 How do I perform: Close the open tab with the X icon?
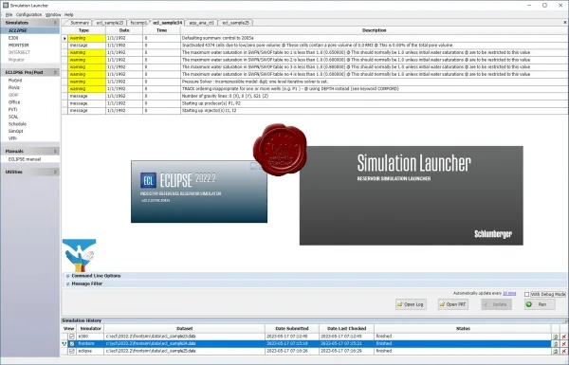coord(564,23)
